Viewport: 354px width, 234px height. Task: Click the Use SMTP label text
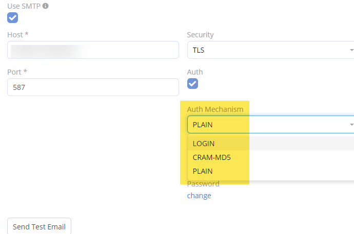[x=23, y=6]
